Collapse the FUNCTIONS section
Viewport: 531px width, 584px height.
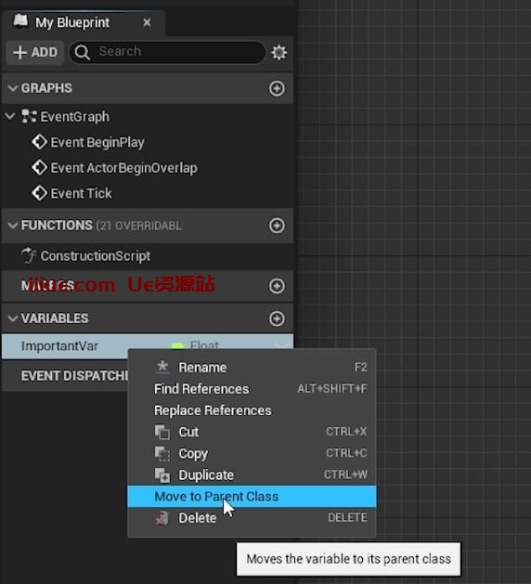tap(13, 226)
